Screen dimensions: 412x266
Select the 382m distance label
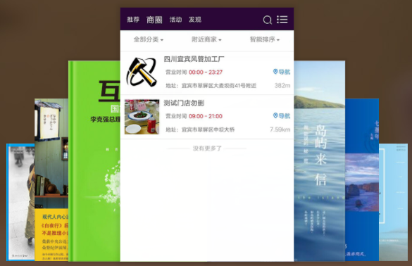pyautogui.click(x=282, y=86)
